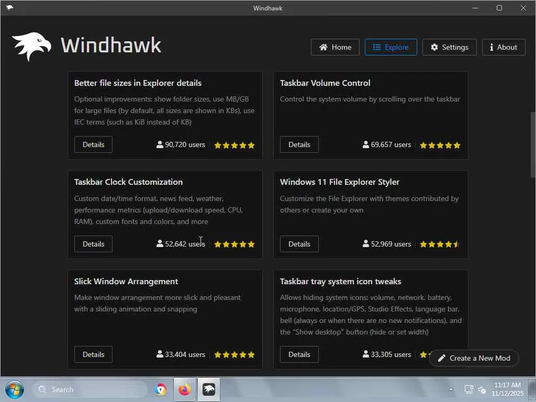The image size is (536, 402).
Task: Open the Home tab
Action: tap(335, 47)
